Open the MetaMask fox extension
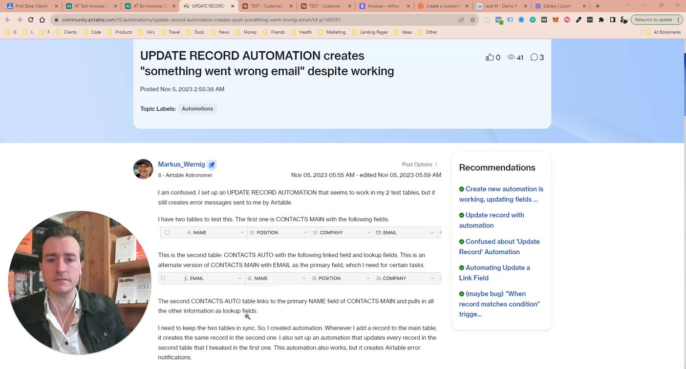 tap(555, 19)
